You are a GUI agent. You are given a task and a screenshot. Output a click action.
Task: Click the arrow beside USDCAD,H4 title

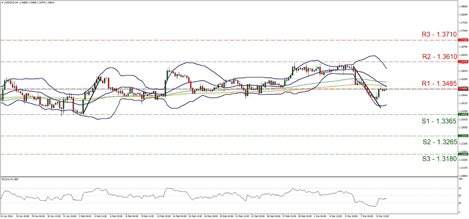pyautogui.click(x=2, y=2)
